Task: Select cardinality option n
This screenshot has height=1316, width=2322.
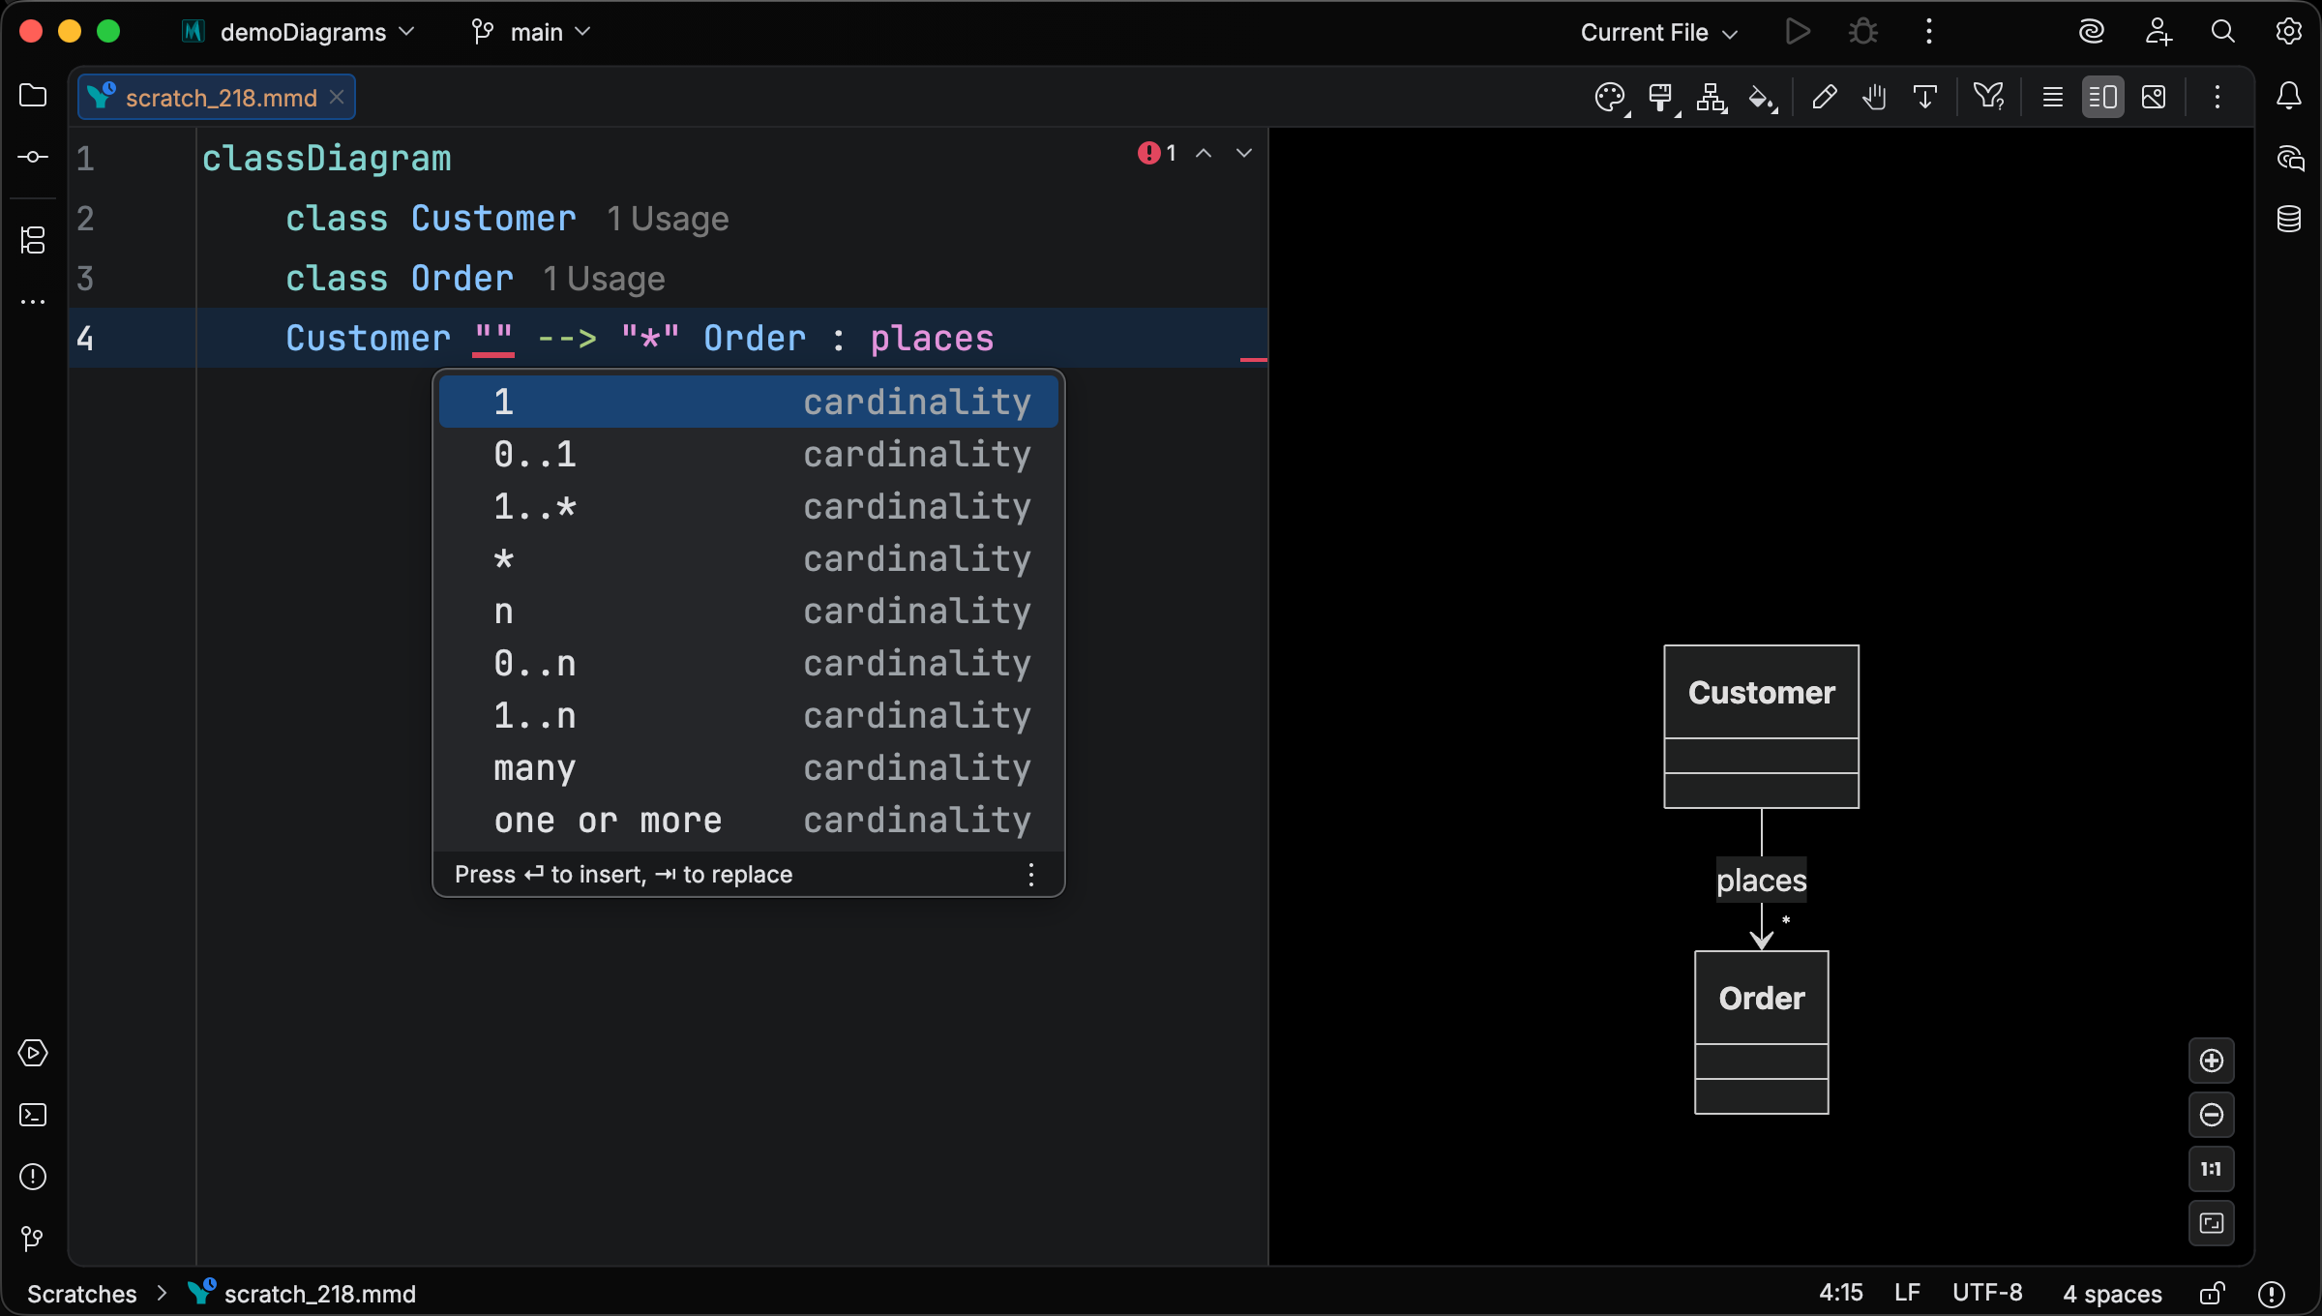Action: coord(749,611)
